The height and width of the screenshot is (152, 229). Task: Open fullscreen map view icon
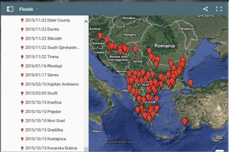click(x=219, y=9)
